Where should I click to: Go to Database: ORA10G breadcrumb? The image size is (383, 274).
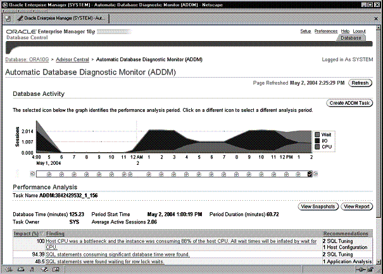(x=27, y=59)
